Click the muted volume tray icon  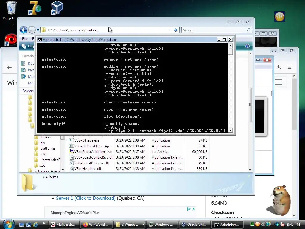[x=282, y=224]
